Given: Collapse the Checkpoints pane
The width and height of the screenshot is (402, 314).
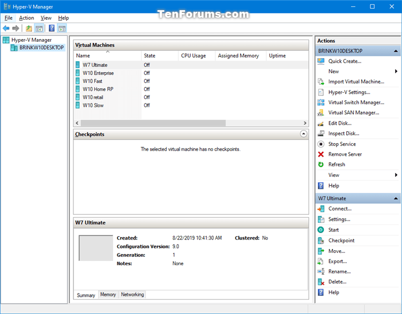Looking at the screenshot, I should tap(303, 134).
